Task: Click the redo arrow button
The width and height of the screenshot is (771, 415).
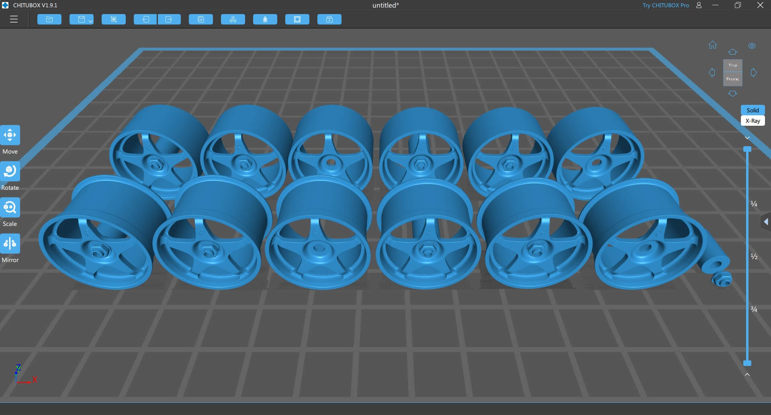Action: point(169,19)
